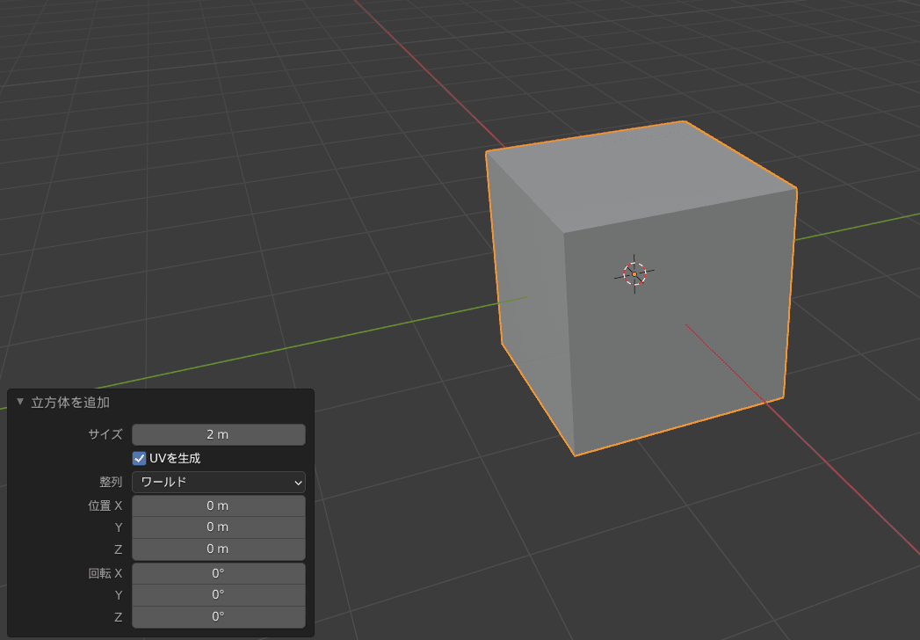Collapse the 立方体を追加 panel triangle

pos(20,403)
